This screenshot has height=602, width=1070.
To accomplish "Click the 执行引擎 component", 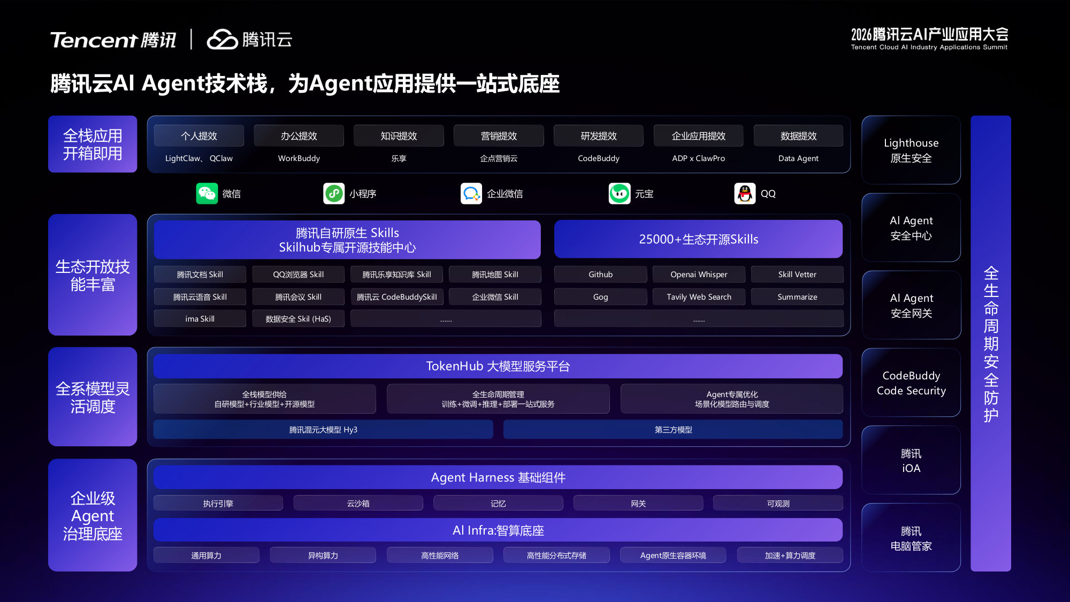I will click(218, 504).
